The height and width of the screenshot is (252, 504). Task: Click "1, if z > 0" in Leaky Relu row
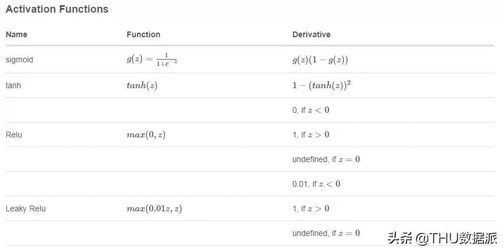[x=311, y=208]
